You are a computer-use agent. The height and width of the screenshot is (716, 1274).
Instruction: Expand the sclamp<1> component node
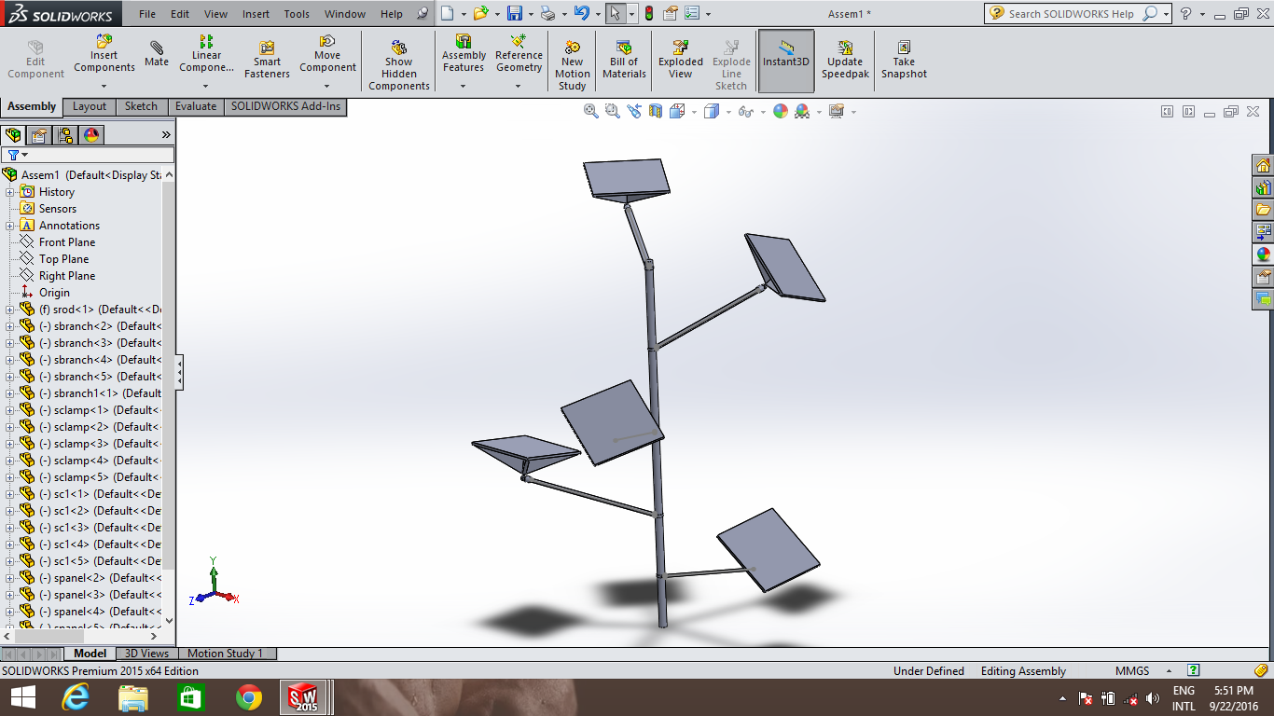pyautogui.click(x=10, y=410)
